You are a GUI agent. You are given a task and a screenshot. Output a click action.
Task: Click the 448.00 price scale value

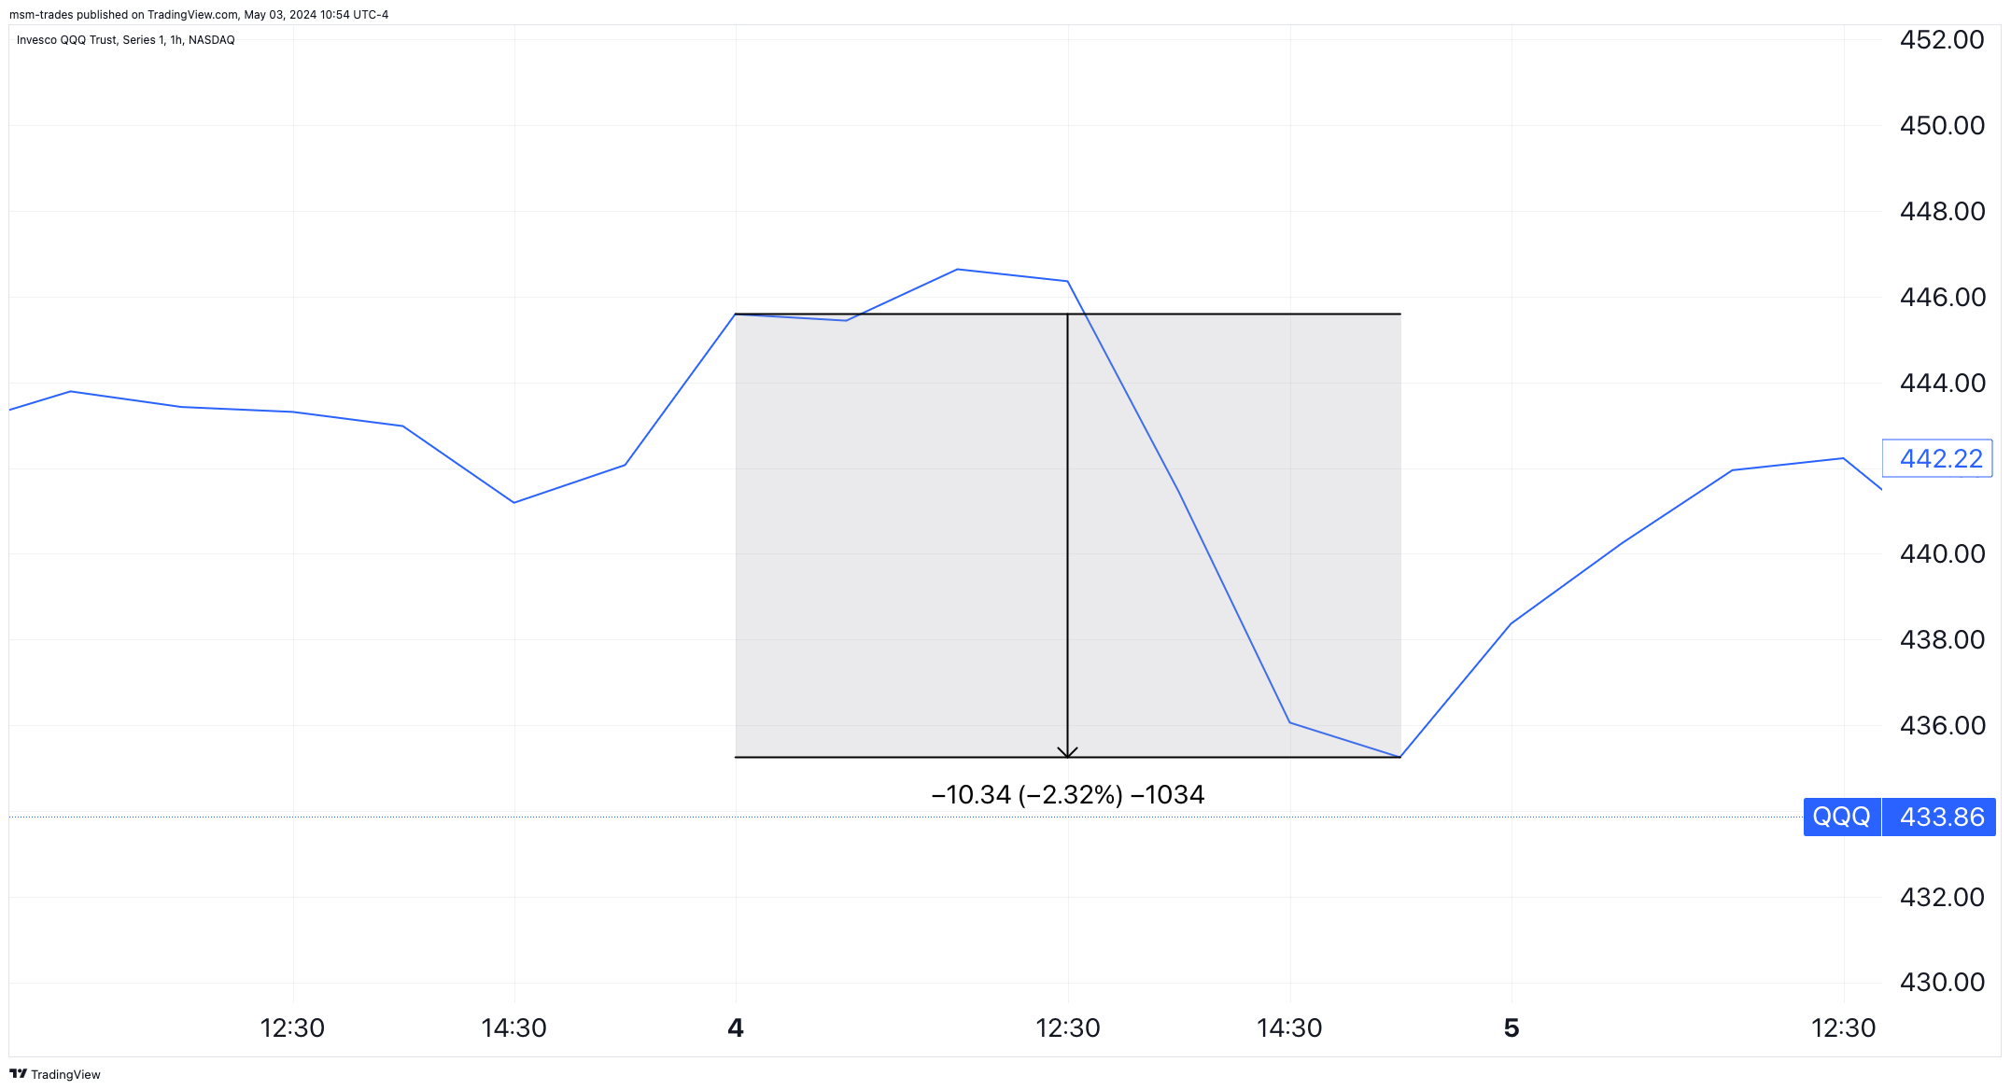1942,212
